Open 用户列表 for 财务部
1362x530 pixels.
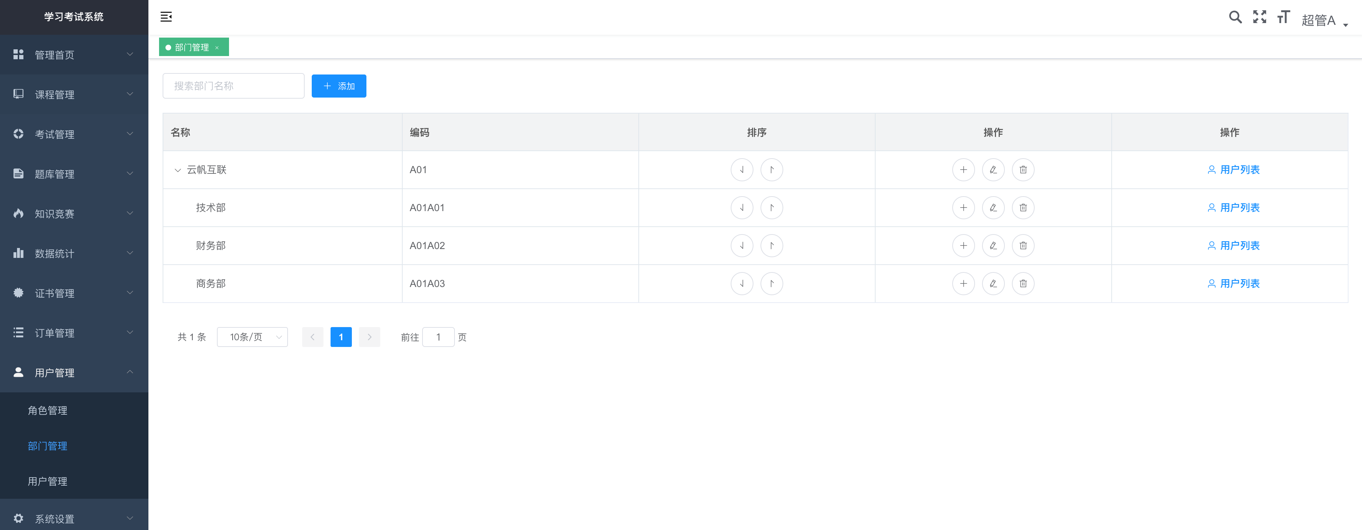tap(1233, 246)
